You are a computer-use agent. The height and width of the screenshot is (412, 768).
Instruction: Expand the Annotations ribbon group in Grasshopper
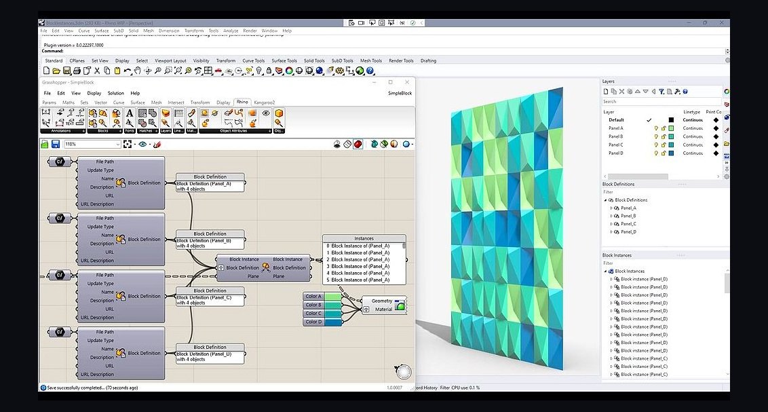pyautogui.click(x=83, y=131)
